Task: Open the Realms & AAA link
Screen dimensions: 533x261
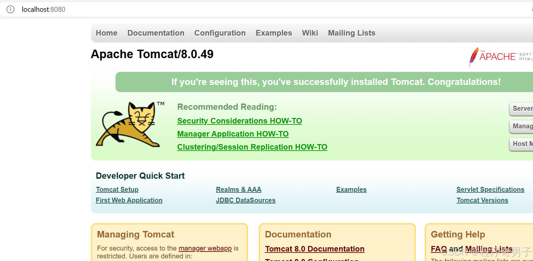Action: coord(239,189)
